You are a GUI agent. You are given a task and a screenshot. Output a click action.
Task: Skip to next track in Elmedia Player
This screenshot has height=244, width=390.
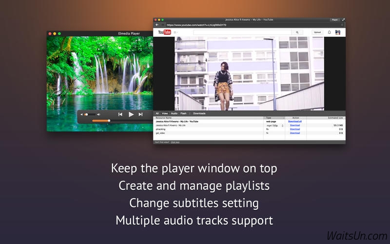pyautogui.click(x=140, y=114)
